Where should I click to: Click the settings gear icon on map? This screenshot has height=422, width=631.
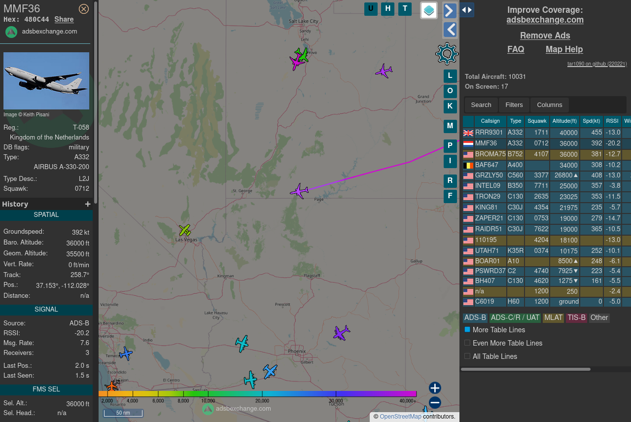tap(447, 54)
